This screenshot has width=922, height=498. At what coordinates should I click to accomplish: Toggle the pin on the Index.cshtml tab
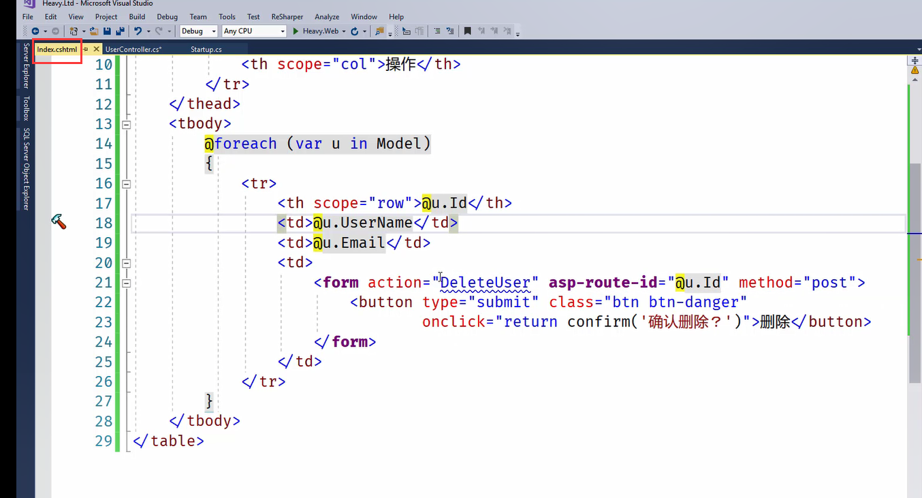click(x=86, y=49)
